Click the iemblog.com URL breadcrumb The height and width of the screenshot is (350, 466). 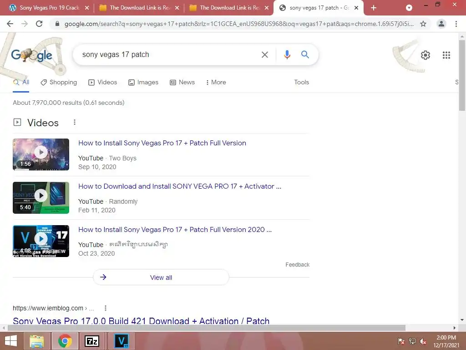pyautogui.click(x=53, y=308)
